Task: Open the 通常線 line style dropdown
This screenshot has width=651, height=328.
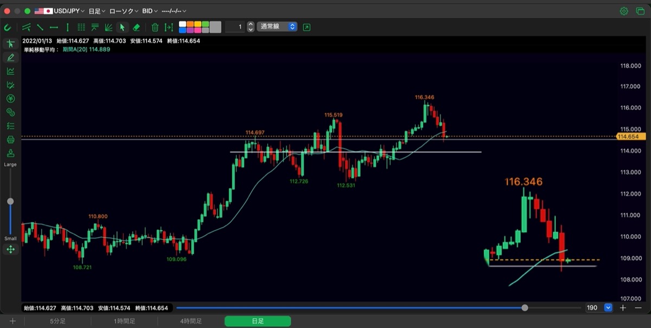Action: tap(277, 27)
